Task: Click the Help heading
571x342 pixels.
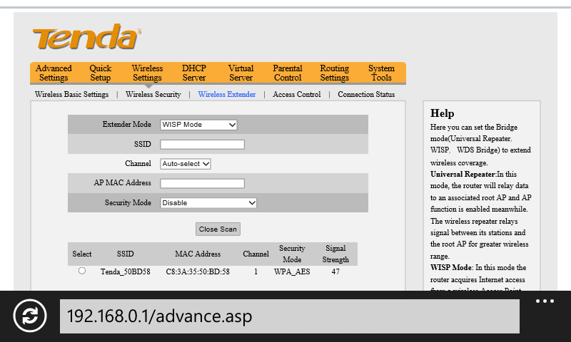Action: (x=442, y=113)
